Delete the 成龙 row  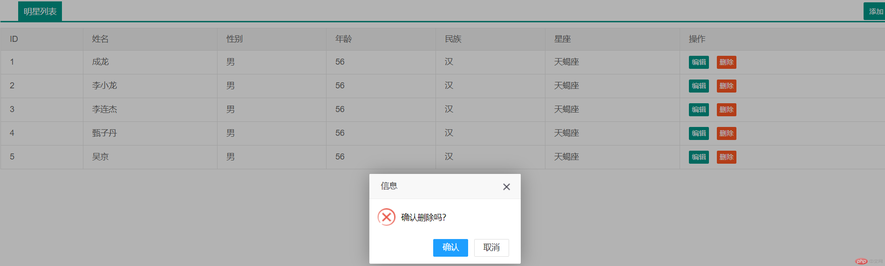pyautogui.click(x=726, y=62)
